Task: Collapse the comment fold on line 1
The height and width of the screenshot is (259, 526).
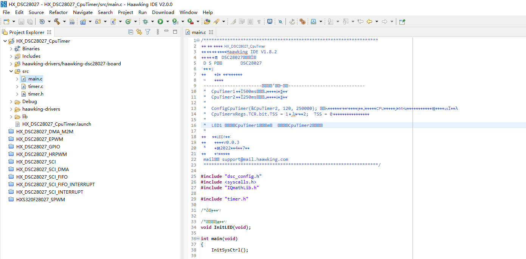Action: (x=199, y=40)
